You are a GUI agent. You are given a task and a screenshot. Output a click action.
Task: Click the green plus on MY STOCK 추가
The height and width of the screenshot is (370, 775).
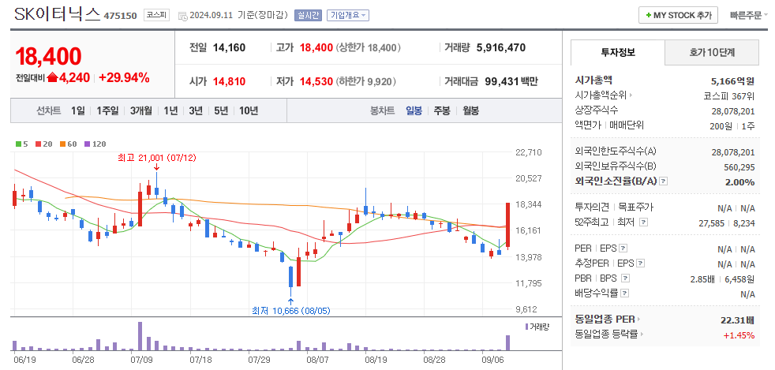click(x=648, y=15)
